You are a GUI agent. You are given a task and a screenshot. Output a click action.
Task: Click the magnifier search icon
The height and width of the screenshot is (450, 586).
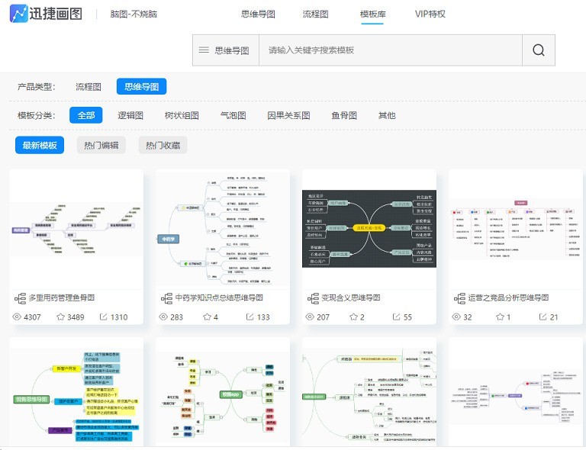(x=538, y=50)
